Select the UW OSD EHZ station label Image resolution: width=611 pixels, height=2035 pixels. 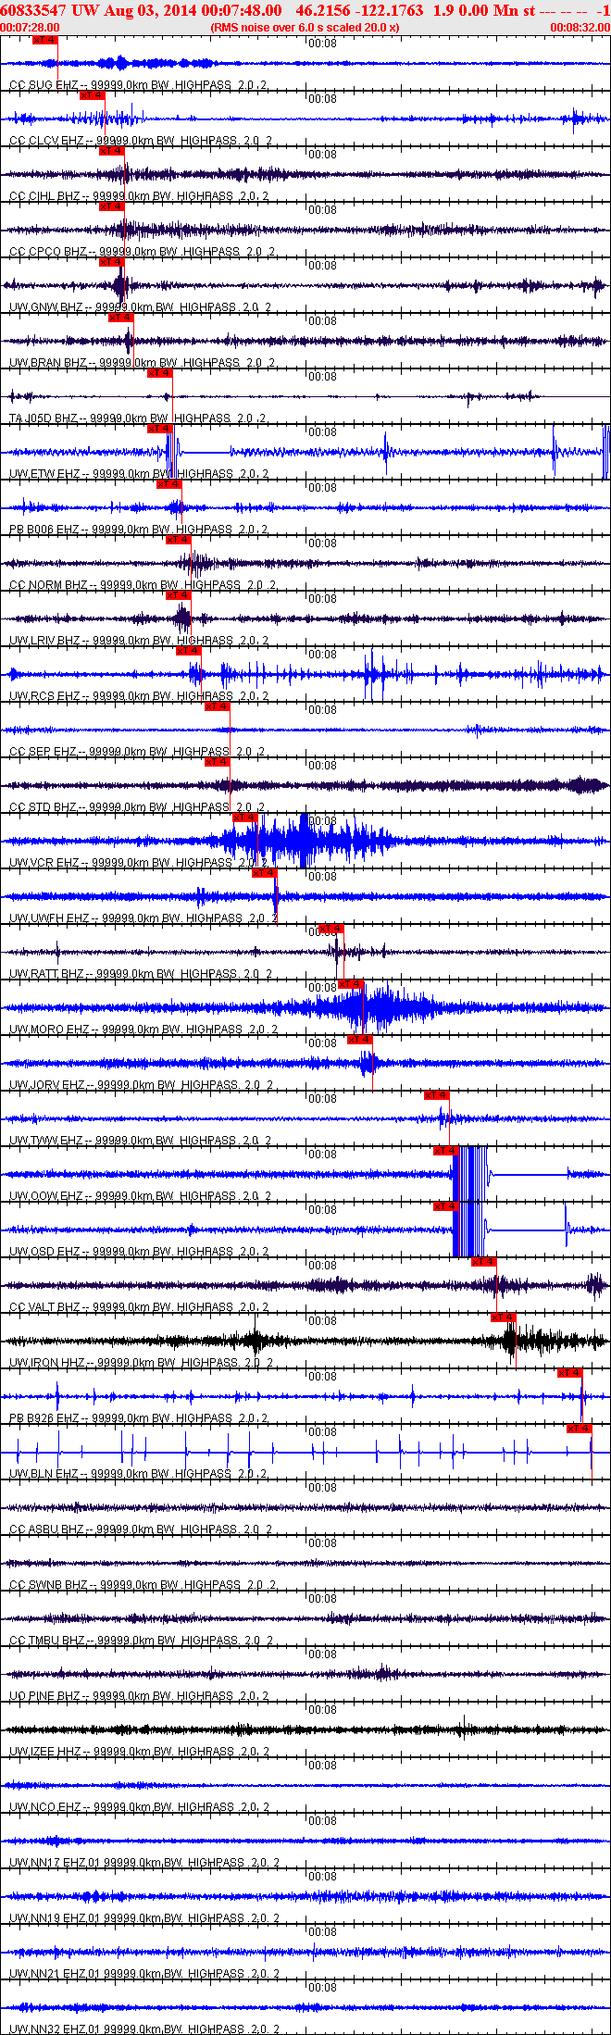click(x=139, y=1252)
